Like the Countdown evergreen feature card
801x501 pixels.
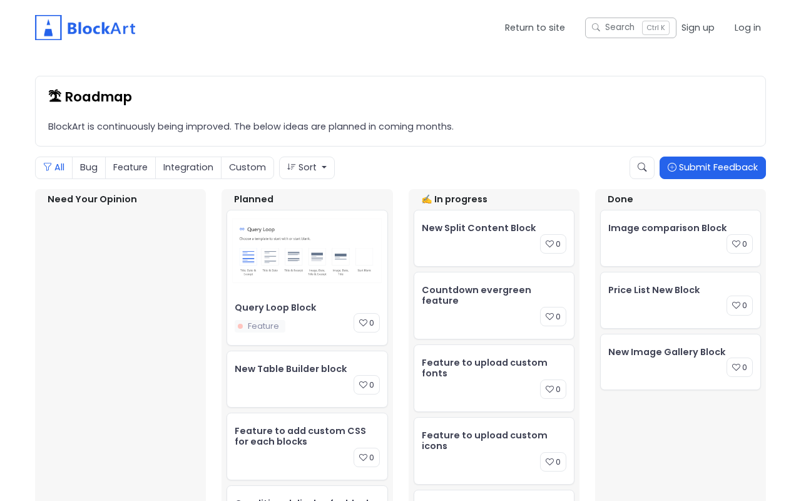point(553,317)
